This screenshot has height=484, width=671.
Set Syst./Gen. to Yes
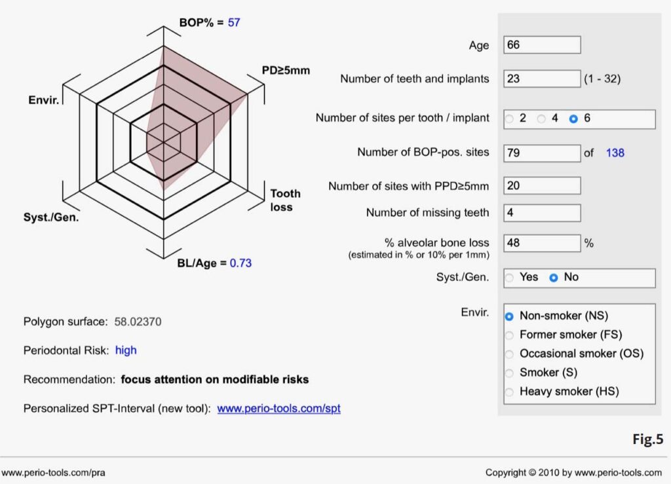tap(510, 277)
